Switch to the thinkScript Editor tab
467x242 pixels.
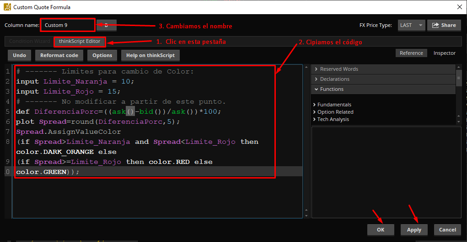pos(80,42)
